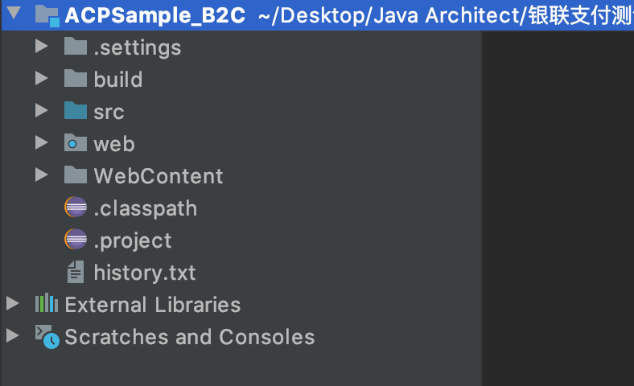Expand the WebContent folder arrow
This screenshot has height=386, width=634.
point(42,175)
